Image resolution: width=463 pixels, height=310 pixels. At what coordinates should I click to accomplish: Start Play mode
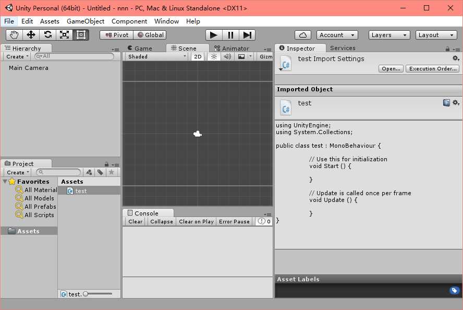(213, 35)
